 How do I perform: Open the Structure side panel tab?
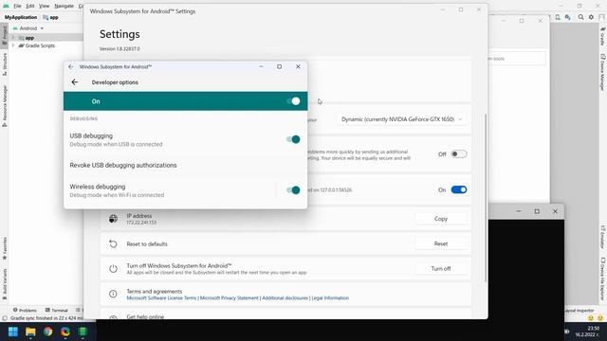tap(4, 63)
